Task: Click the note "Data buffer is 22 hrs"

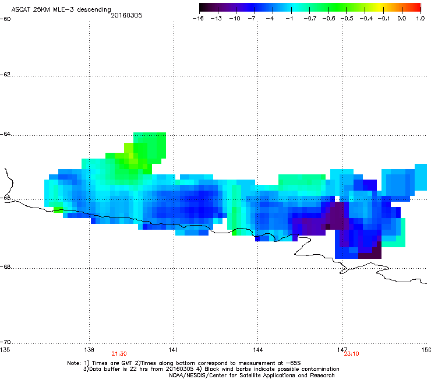Action: coord(118,369)
